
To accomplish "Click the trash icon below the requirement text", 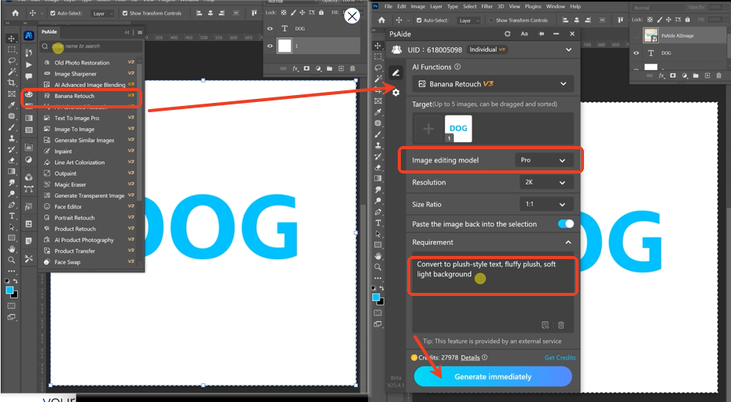I will [561, 325].
